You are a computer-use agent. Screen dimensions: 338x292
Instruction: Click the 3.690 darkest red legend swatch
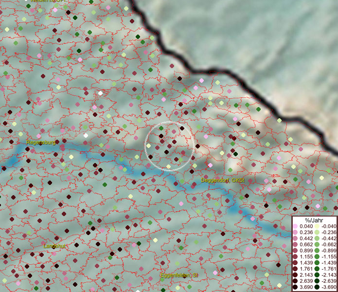(x=295, y=287)
